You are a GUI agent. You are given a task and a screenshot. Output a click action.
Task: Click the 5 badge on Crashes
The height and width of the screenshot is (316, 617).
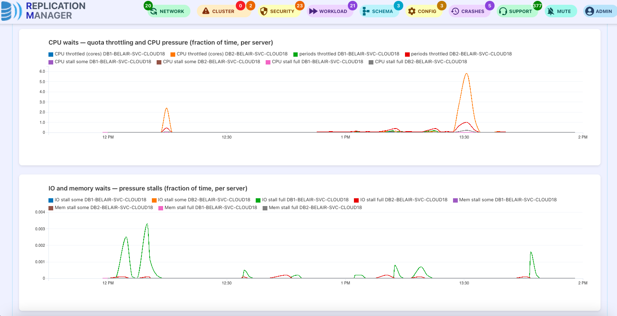[490, 6]
